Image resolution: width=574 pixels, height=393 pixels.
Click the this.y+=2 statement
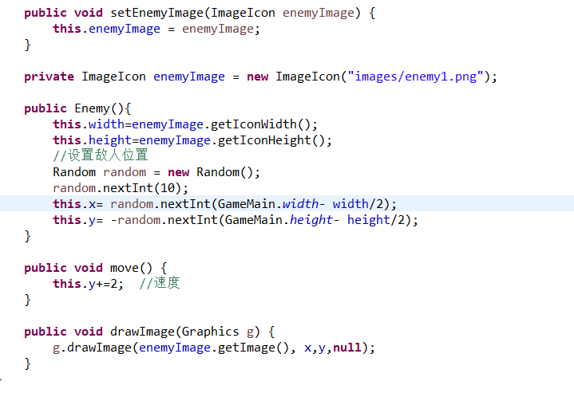click(89, 284)
